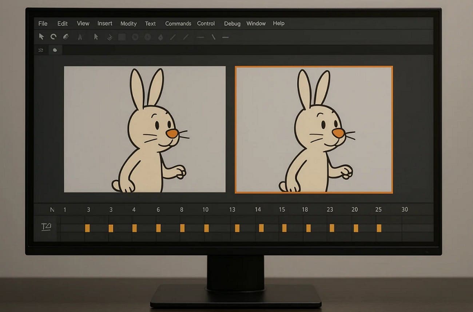
Task: Open the Commands menu
Action: click(x=178, y=23)
